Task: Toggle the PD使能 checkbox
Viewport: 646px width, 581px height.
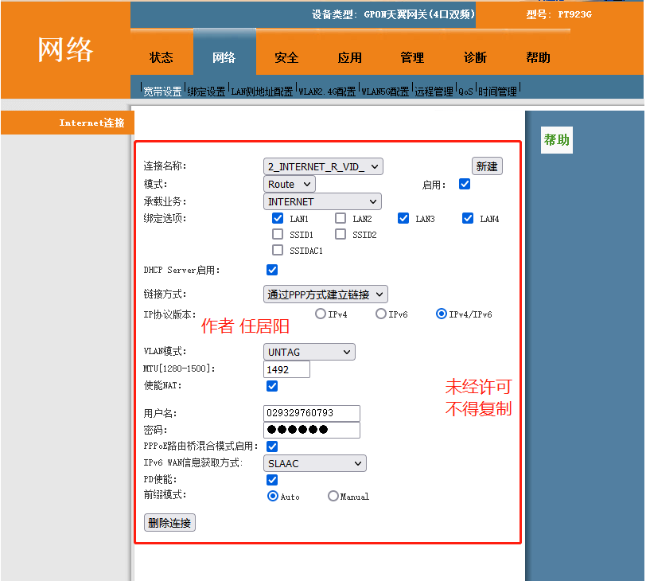Action: 272,480
